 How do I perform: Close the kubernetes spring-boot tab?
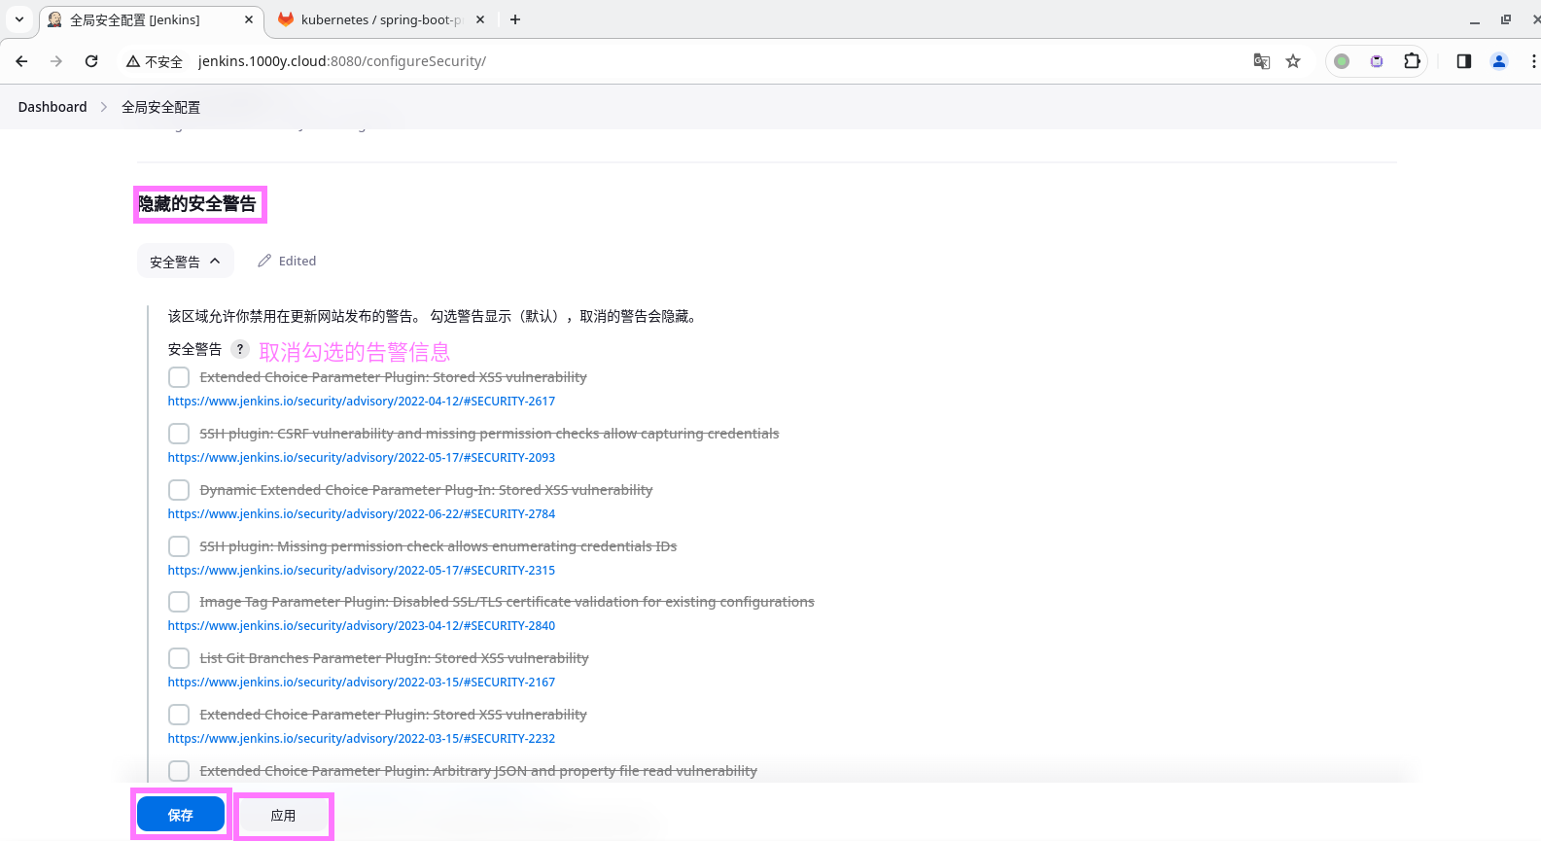pyautogui.click(x=480, y=19)
